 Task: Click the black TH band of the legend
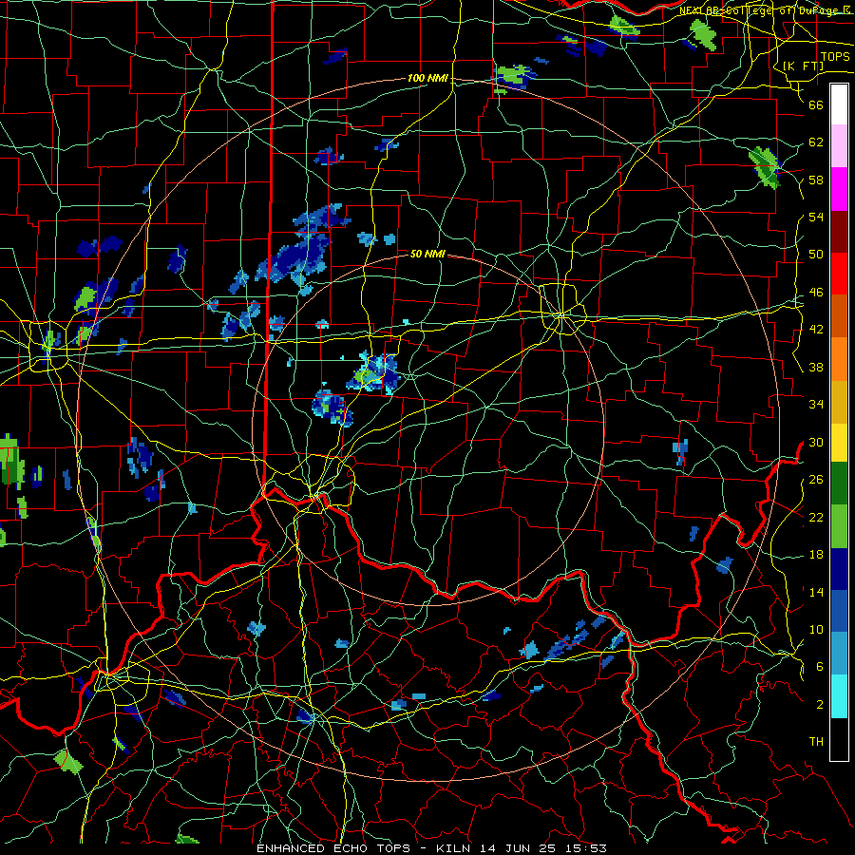(x=839, y=739)
